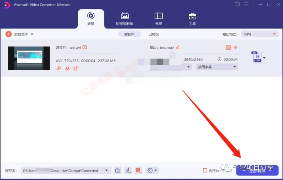Toggle the lightning acceleration OFF icon

pos(128,171)
